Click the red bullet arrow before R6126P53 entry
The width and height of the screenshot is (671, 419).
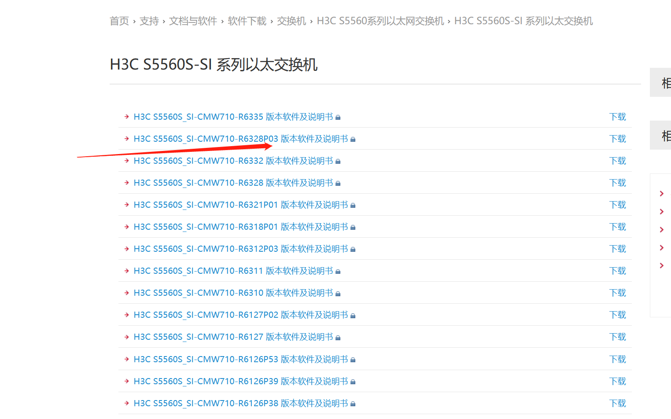[127, 359]
